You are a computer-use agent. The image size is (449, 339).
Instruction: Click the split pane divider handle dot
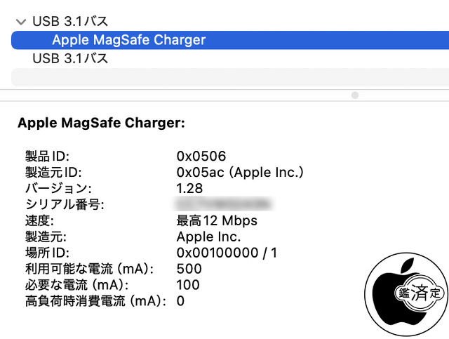(x=354, y=95)
